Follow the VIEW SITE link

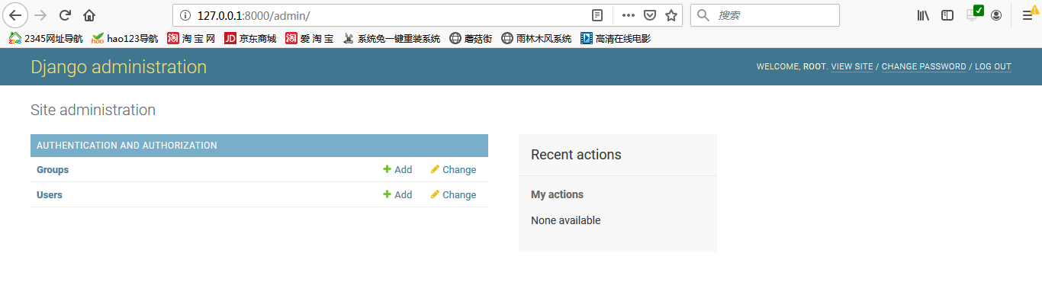pos(852,67)
